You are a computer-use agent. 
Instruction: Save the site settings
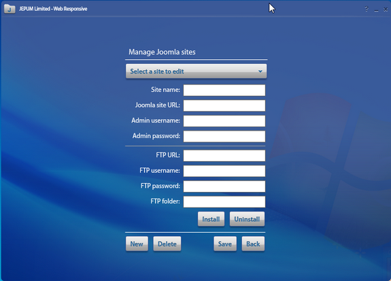coord(225,244)
